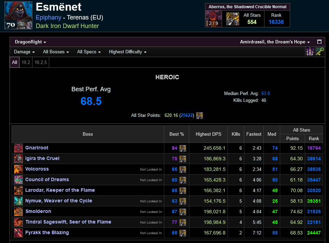This screenshot has width=329, height=243.
Task: Click spec icon in Fyrakk's Best % cell
Action: (183, 233)
